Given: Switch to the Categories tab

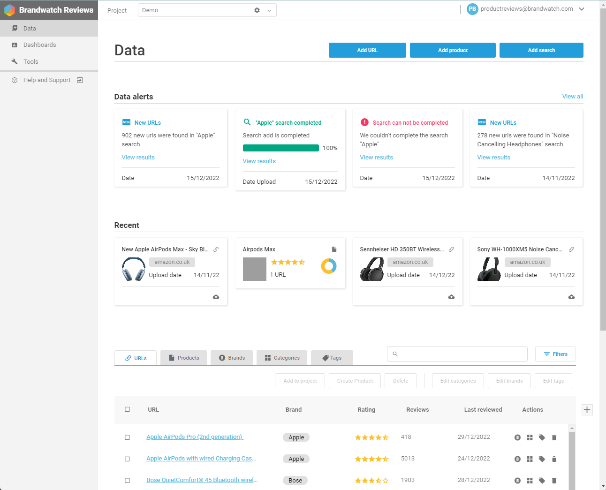Looking at the screenshot, I should [x=282, y=358].
